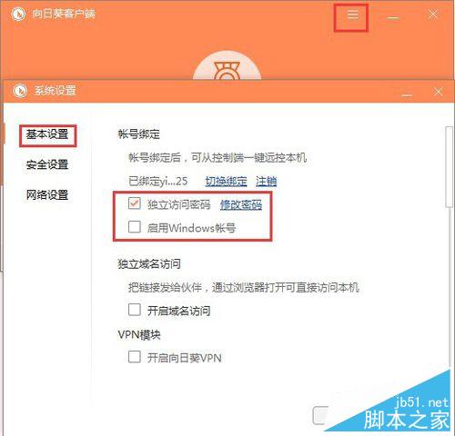Check the 开启域名访问 option
This screenshot has height=436, width=455.
135,310
